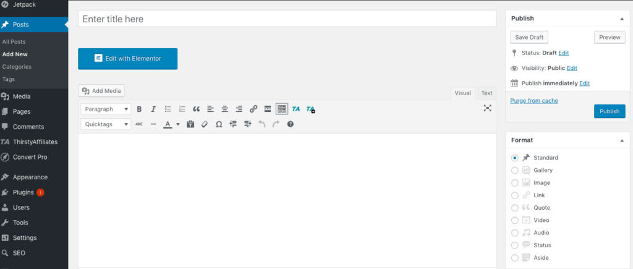The height and width of the screenshot is (269, 633).
Task: Select Aside post format
Action: pyautogui.click(x=515, y=258)
